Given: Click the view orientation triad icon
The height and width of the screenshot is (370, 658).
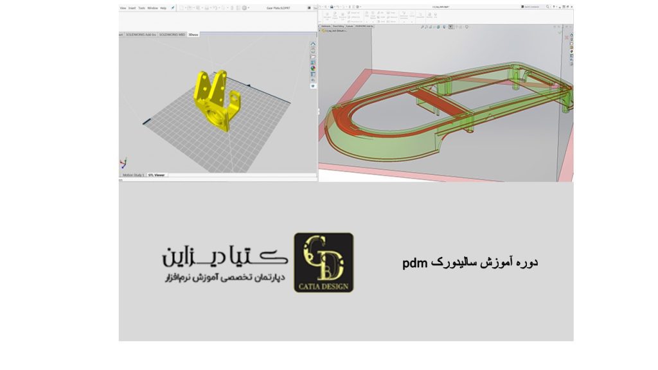Looking at the screenshot, I should 123,163.
